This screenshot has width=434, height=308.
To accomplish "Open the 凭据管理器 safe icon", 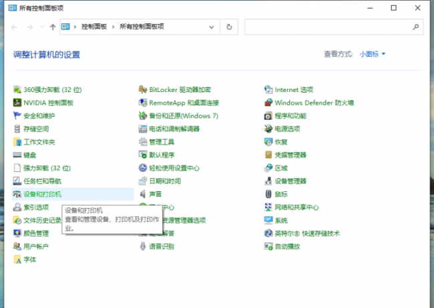I will (268, 155).
